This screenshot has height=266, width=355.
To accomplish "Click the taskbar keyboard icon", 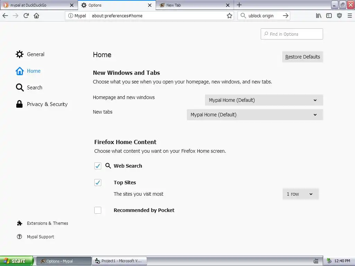I will 316,261.
